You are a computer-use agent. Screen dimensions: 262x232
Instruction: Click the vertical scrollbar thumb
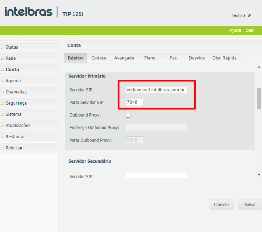click(x=259, y=98)
